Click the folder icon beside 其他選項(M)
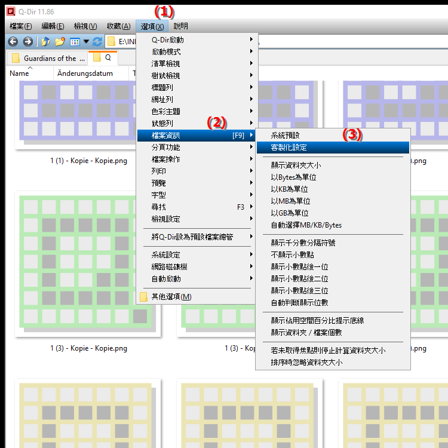 [143, 297]
